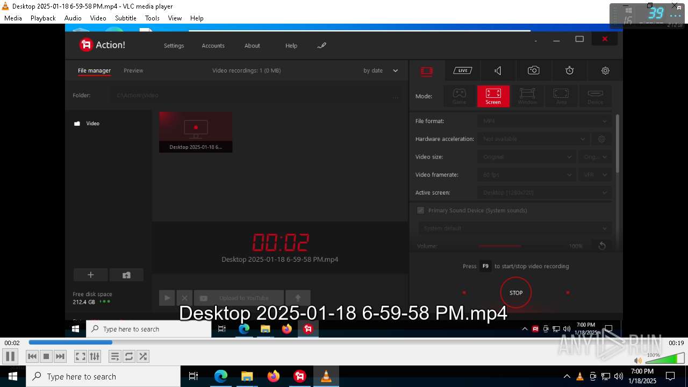Reset volume with the circular arrow icon
The height and width of the screenshot is (387, 688).
coord(602,246)
